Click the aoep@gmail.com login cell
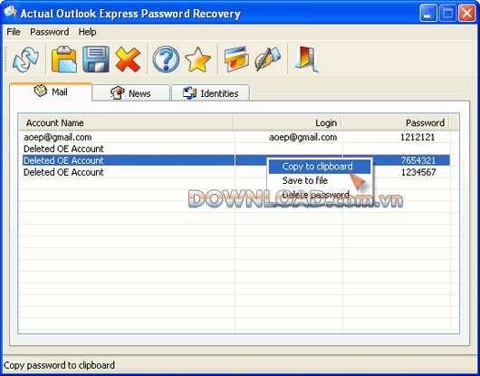Image resolution: width=480 pixels, height=376 pixels. click(303, 137)
